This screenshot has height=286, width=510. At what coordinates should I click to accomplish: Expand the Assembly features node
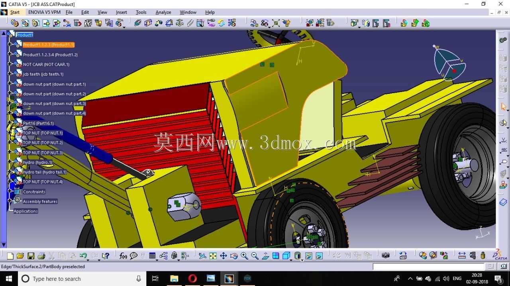pyautogui.click(x=10, y=201)
